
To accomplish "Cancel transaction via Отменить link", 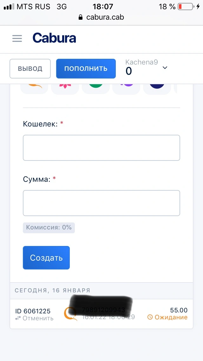I will point(34,318).
